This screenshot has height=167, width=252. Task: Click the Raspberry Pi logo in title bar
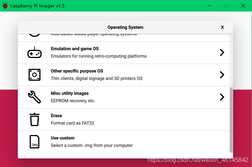point(5,6)
